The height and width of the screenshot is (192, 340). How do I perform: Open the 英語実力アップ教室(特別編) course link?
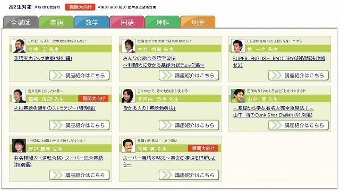click(43, 58)
